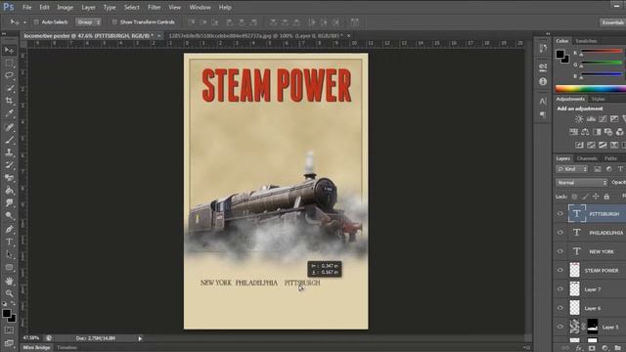Toggle visibility of Layer 5

559,327
